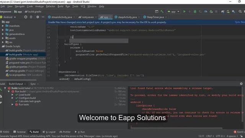Click the Sync Now link
The image size is (245, 138).
pos(240,22)
